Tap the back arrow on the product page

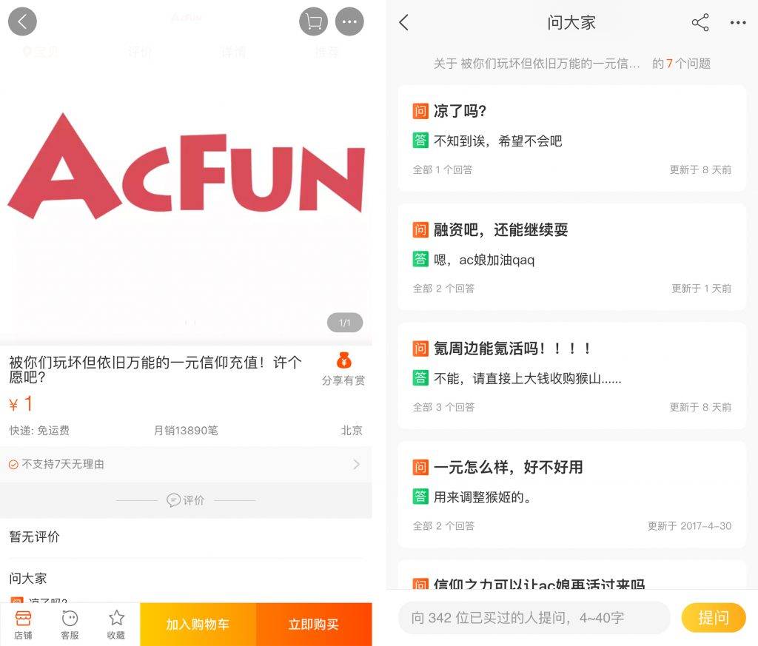[x=22, y=21]
